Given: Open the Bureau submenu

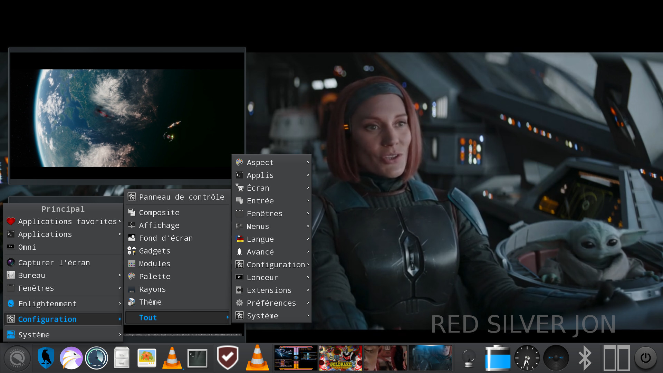Looking at the screenshot, I should click(64, 275).
